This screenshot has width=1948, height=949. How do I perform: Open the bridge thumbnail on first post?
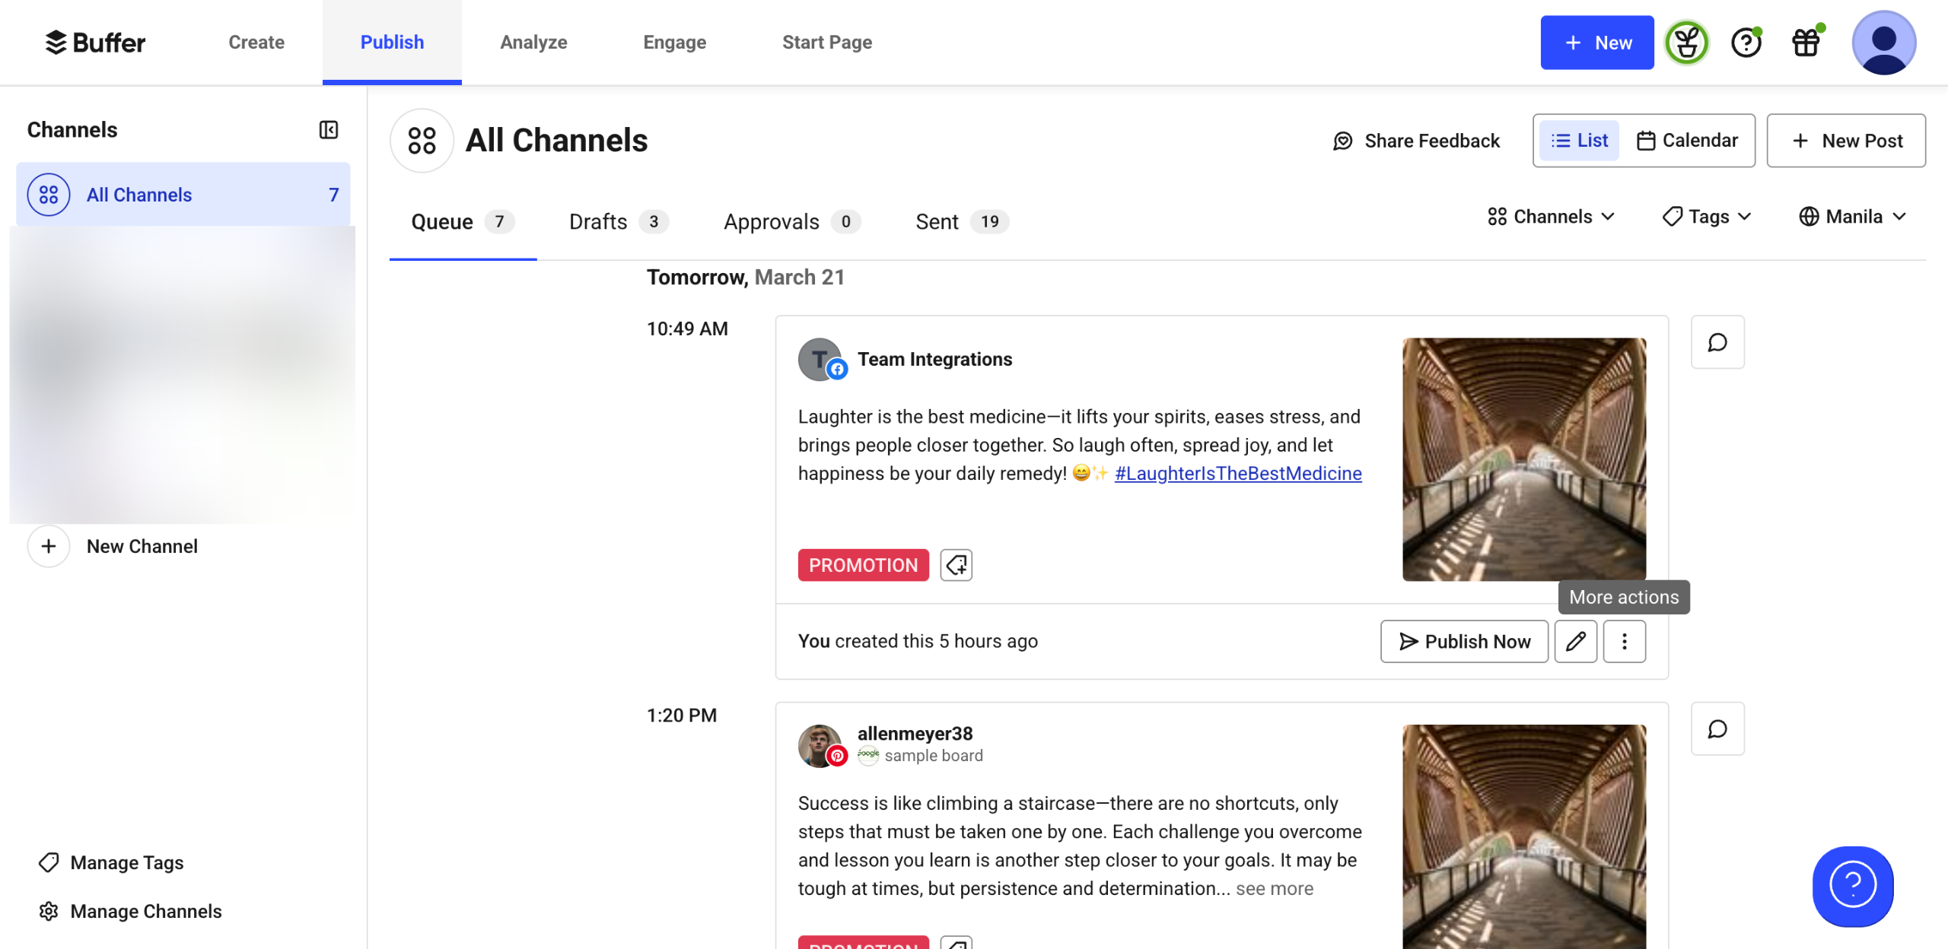point(1523,459)
